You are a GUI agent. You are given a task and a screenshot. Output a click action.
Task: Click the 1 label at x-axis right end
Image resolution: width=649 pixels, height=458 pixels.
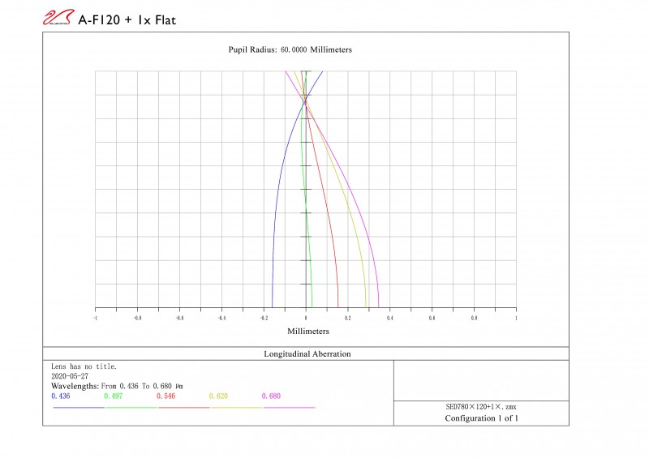(x=515, y=319)
